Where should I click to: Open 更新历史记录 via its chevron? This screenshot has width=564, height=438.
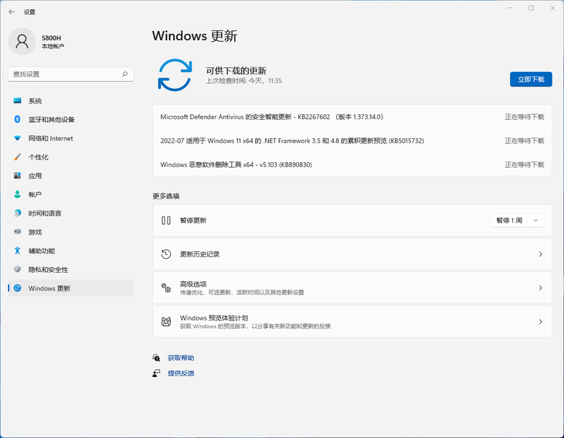point(540,254)
